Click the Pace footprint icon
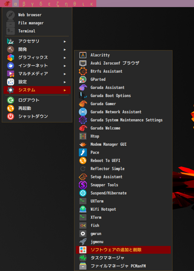 click(x=83, y=152)
